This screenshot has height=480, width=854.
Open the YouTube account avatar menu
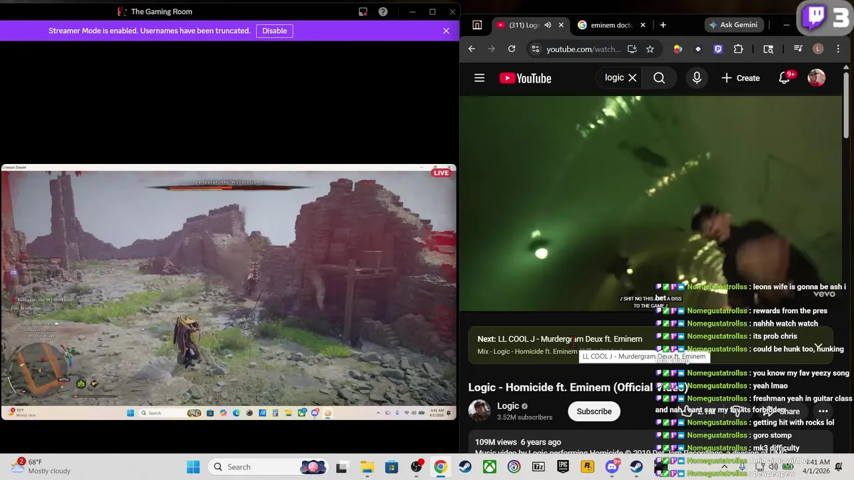[x=817, y=78]
